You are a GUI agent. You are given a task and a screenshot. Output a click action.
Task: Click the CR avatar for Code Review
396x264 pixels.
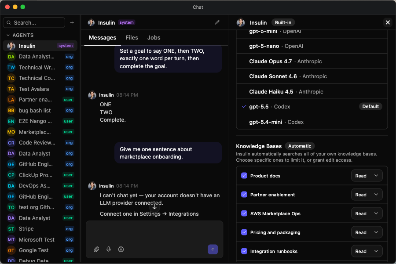point(11,143)
